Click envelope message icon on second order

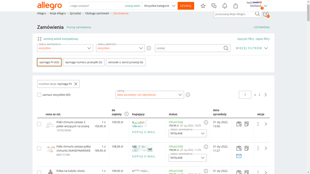239,156
